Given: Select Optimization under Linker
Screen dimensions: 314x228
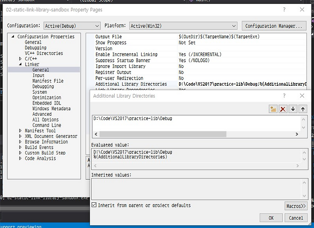Looking at the screenshot, I should pyautogui.click(x=47, y=97).
